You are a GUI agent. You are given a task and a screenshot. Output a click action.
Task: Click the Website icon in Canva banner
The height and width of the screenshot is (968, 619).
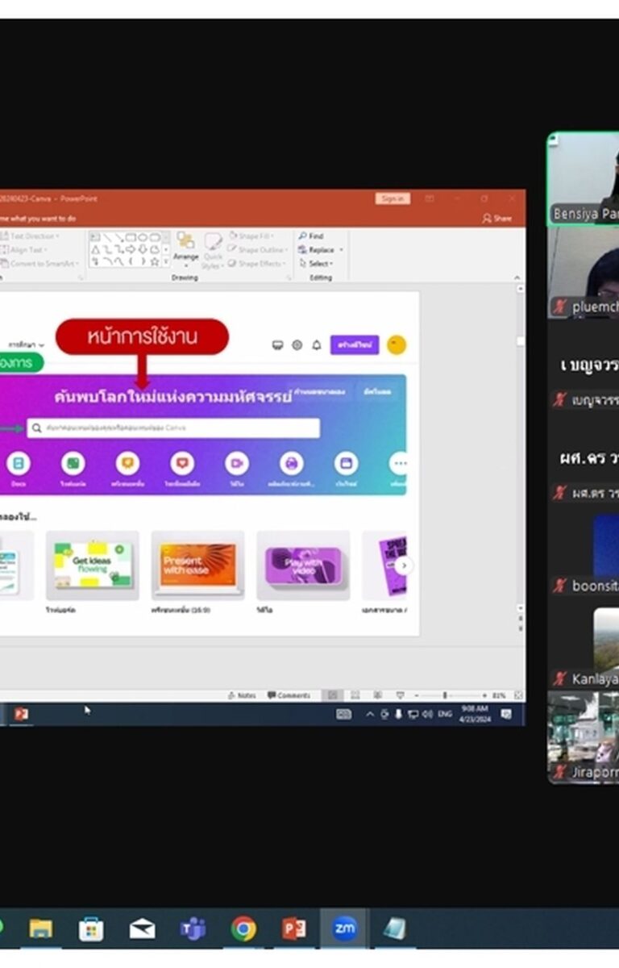[x=347, y=463]
